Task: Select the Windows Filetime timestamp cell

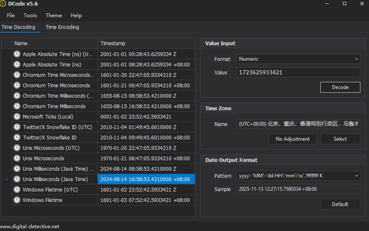Action: [x=145, y=200]
